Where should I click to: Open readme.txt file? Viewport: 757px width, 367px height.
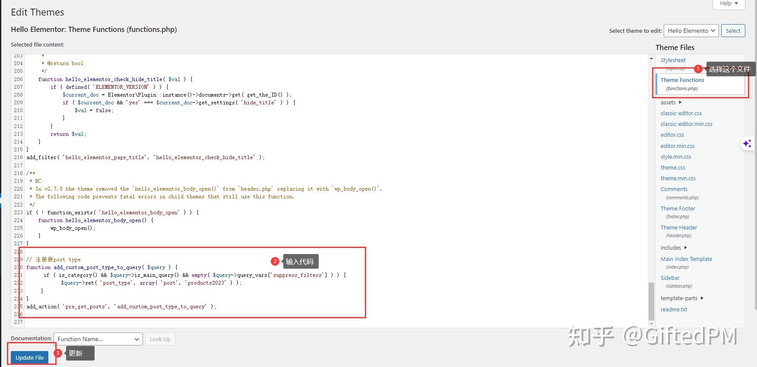pos(674,310)
